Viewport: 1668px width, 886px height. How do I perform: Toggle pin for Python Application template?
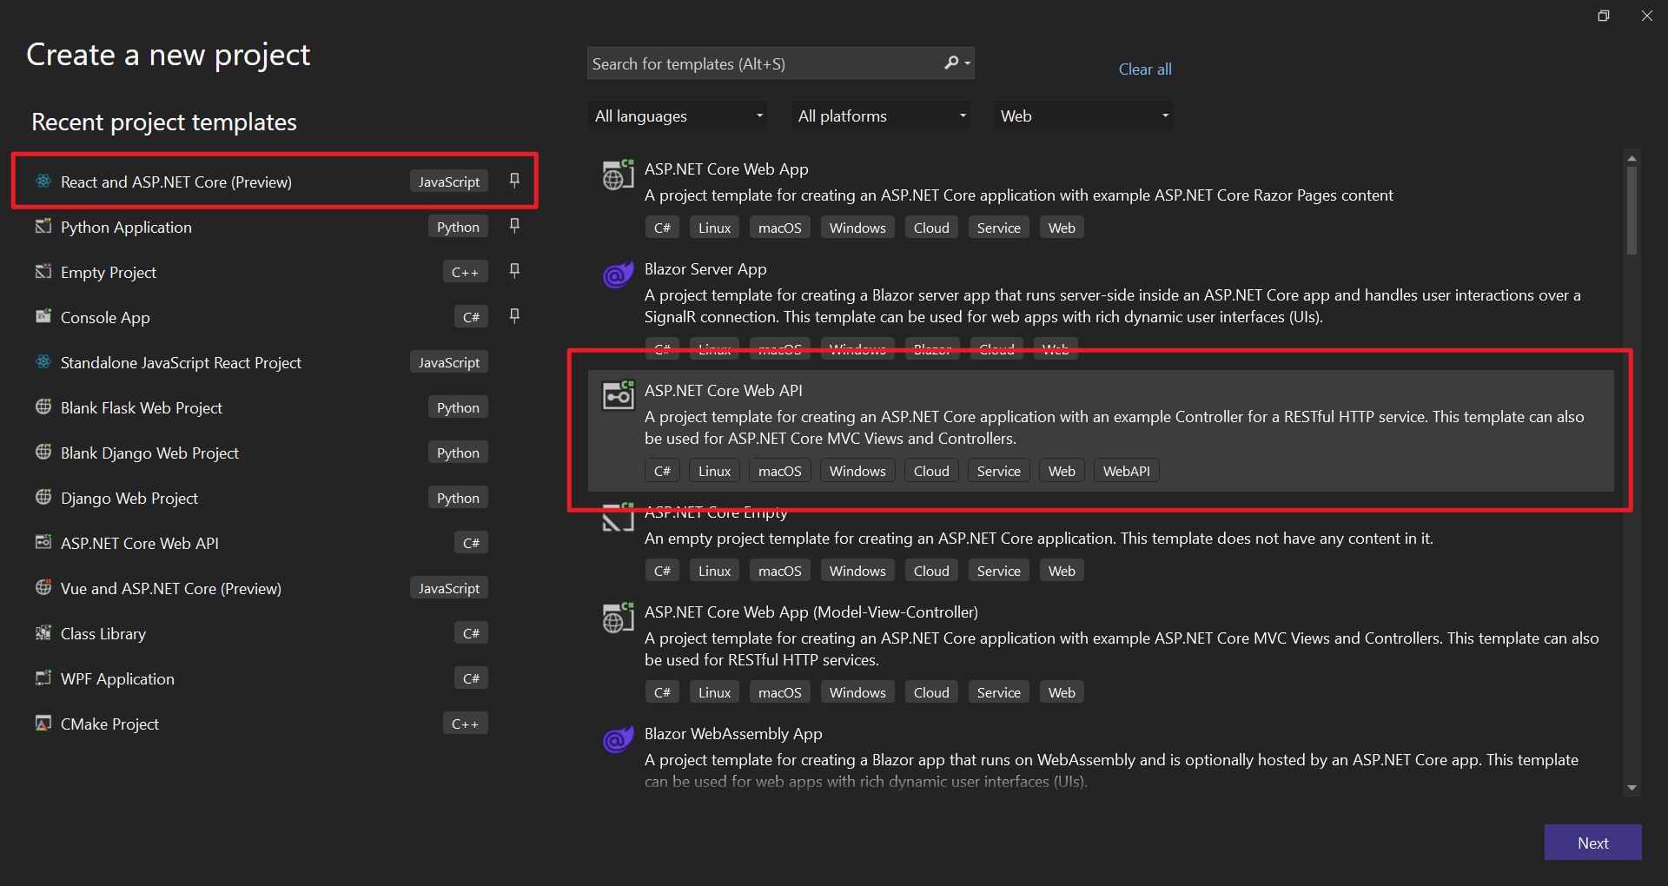point(514,226)
